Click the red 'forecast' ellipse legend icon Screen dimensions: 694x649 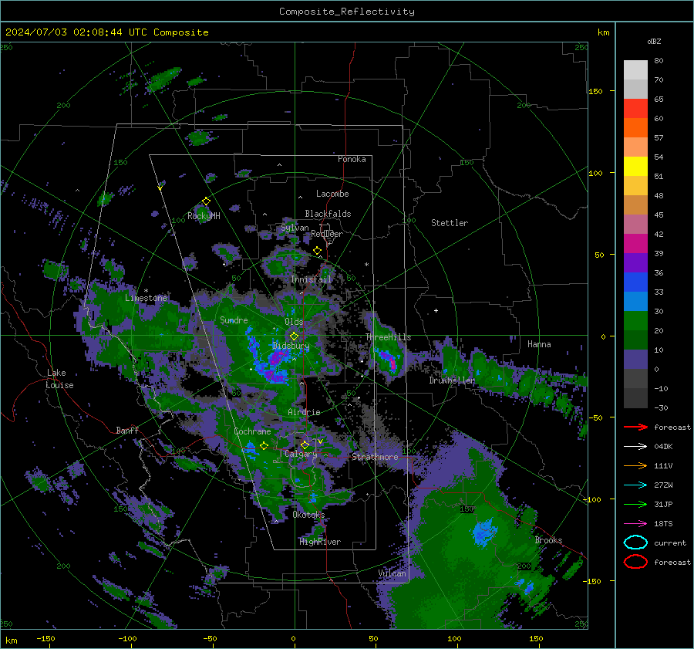pyautogui.click(x=635, y=562)
